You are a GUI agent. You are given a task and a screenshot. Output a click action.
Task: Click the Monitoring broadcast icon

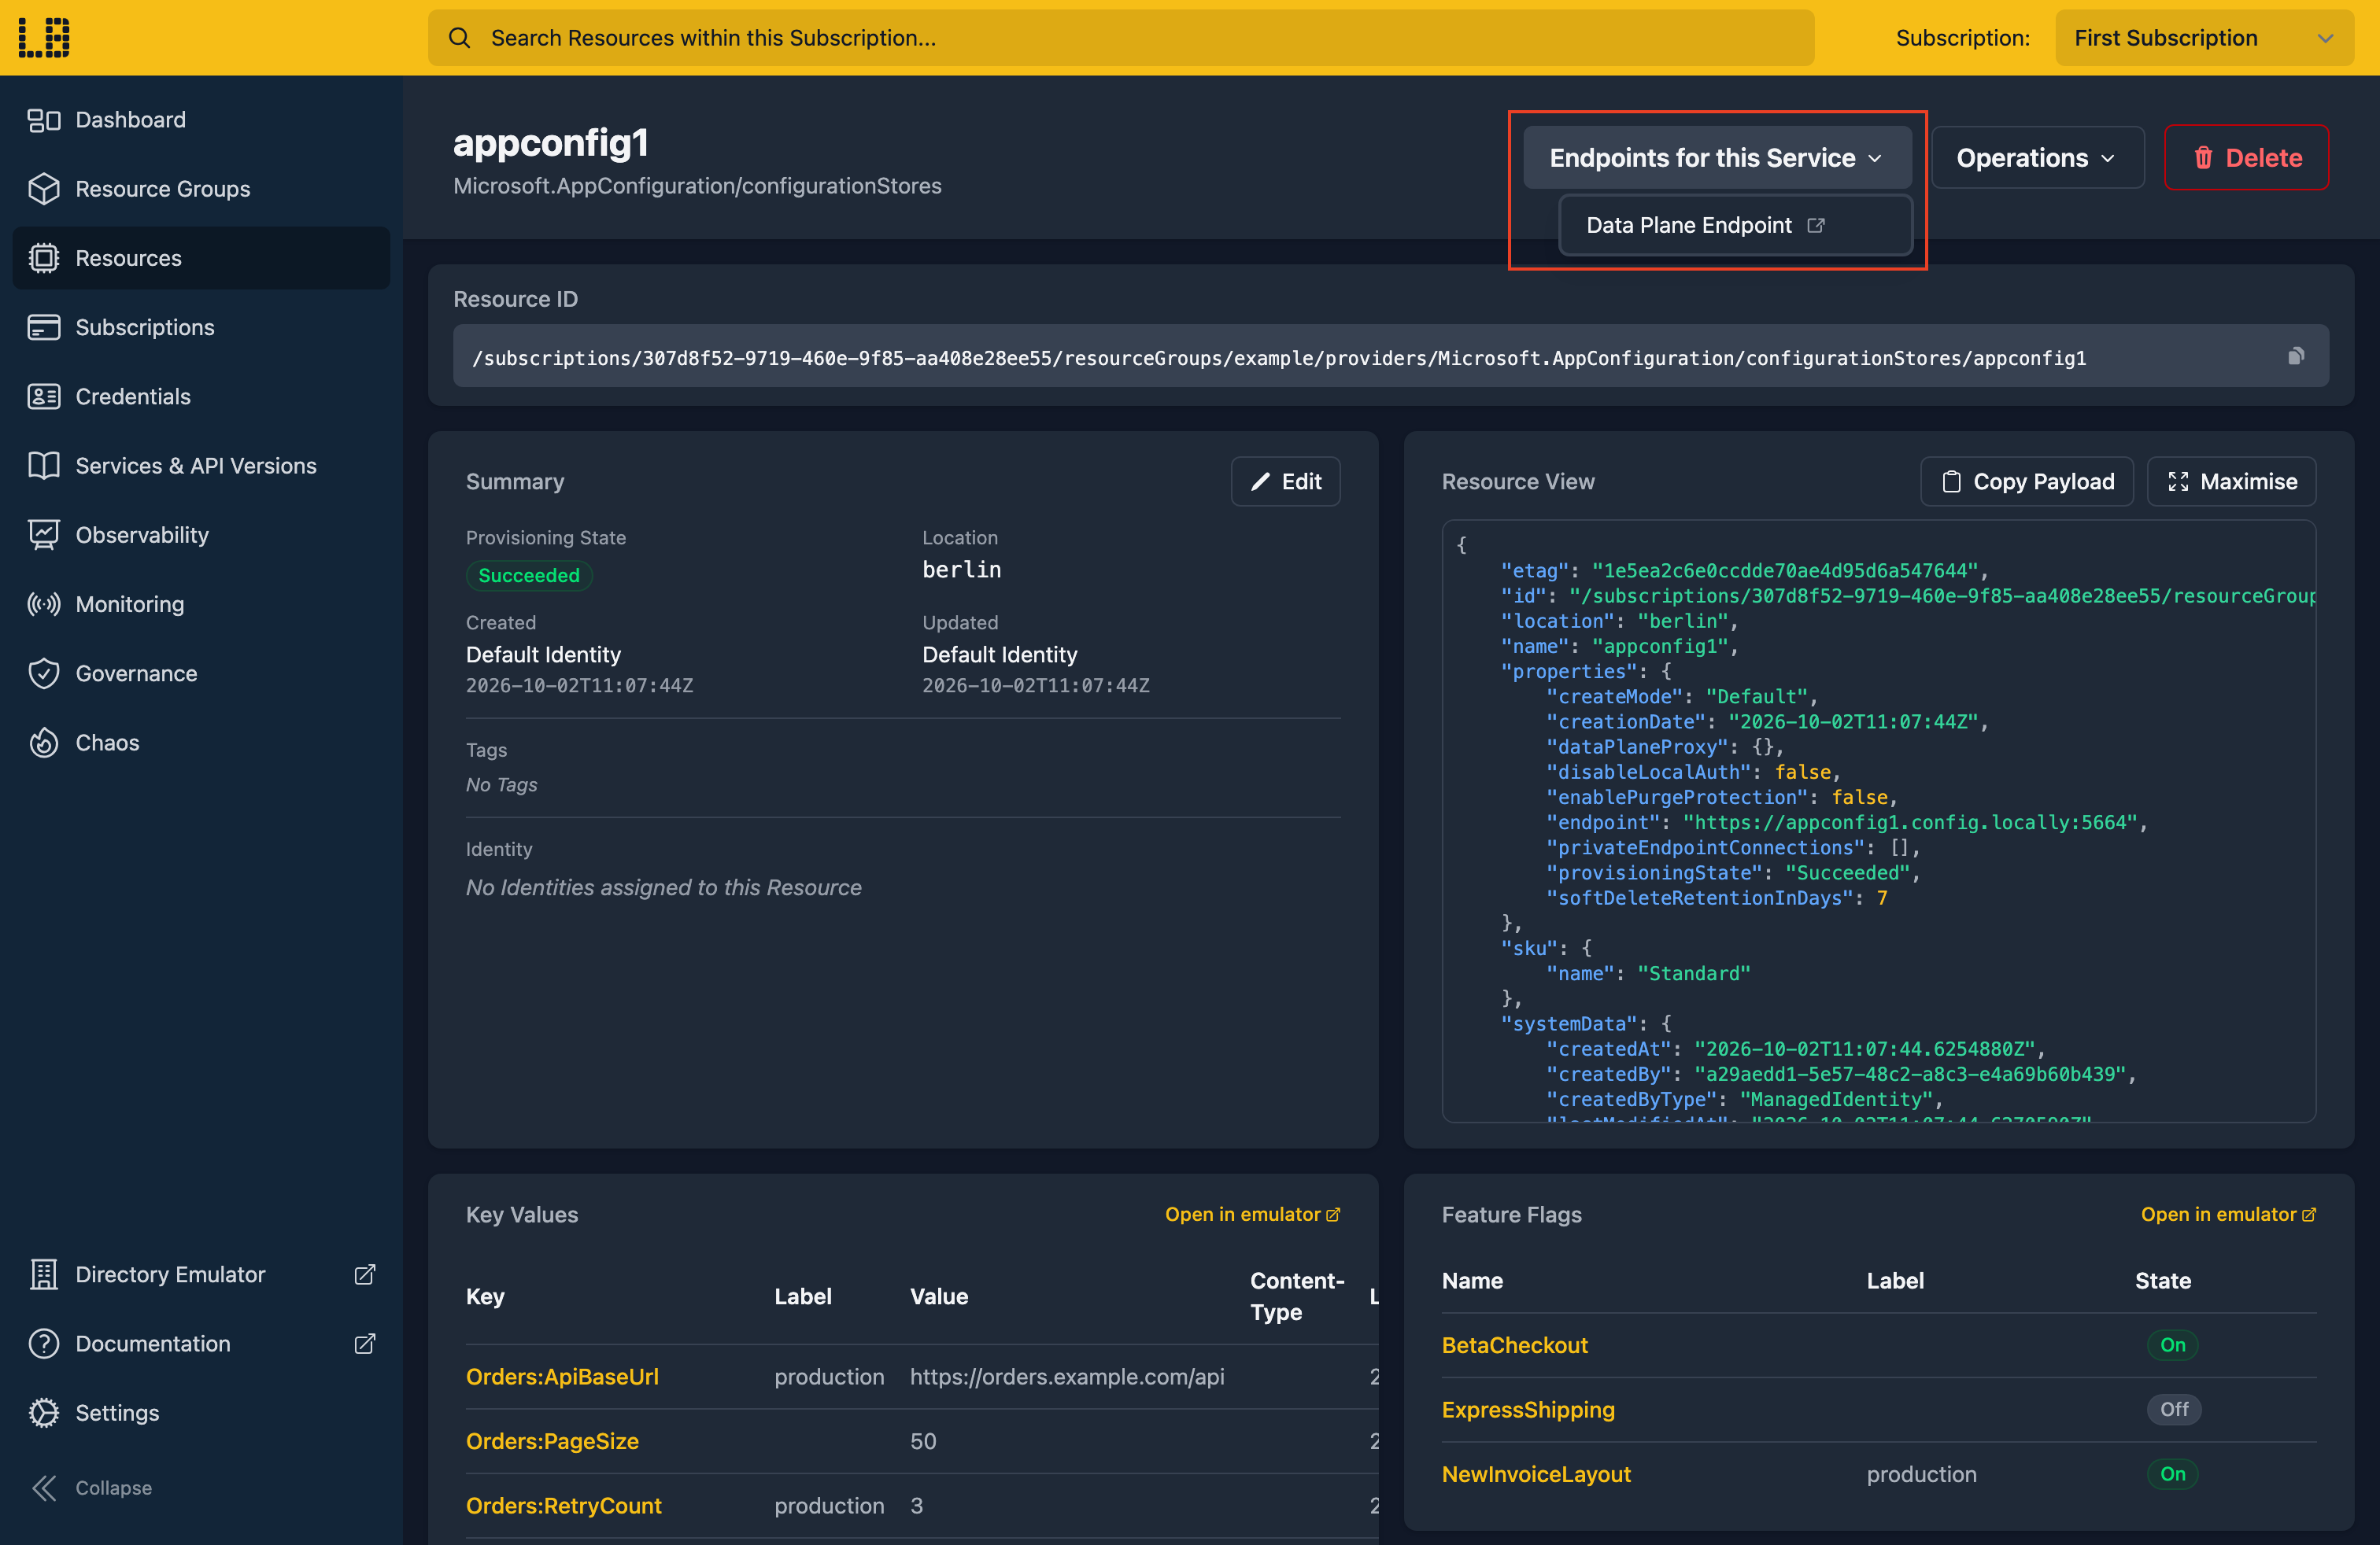[x=44, y=605]
